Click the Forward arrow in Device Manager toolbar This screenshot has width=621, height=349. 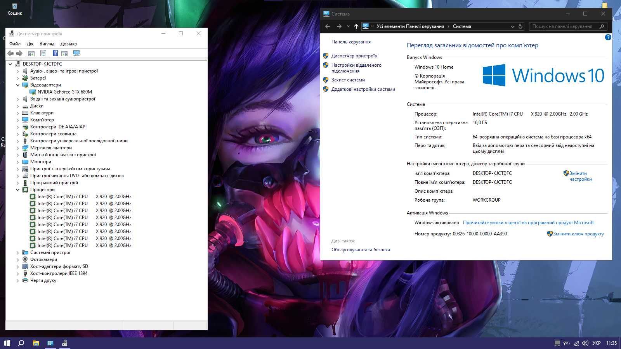click(x=19, y=53)
